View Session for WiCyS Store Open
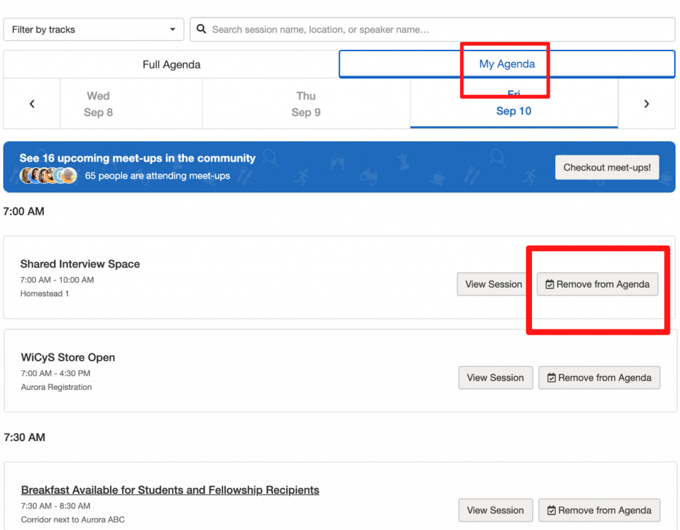The width and height of the screenshot is (680, 530). pos(495,378)
